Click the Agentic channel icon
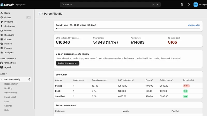This screenshot has height=116, width=207. tap(2, 67)
